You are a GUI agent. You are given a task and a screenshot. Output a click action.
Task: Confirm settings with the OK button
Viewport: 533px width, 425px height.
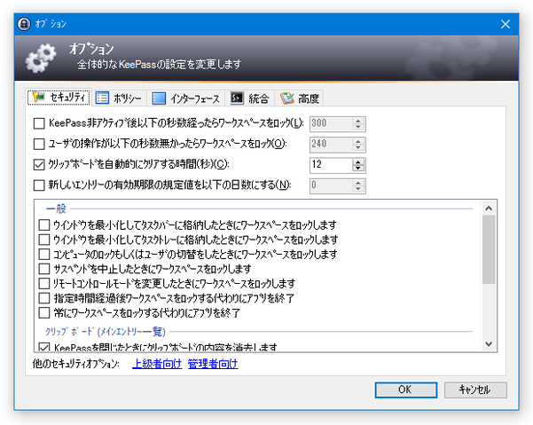406,390
